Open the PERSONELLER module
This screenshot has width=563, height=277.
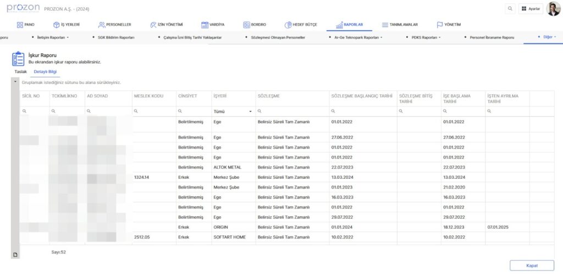[x=114, y=25]
